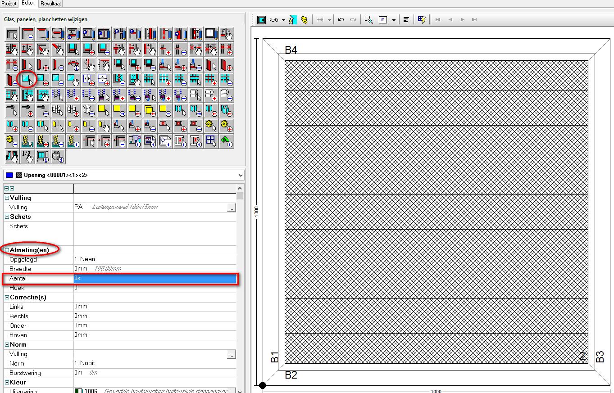Collapse the Norm section

pyautogui.click(x=7, y=344)
